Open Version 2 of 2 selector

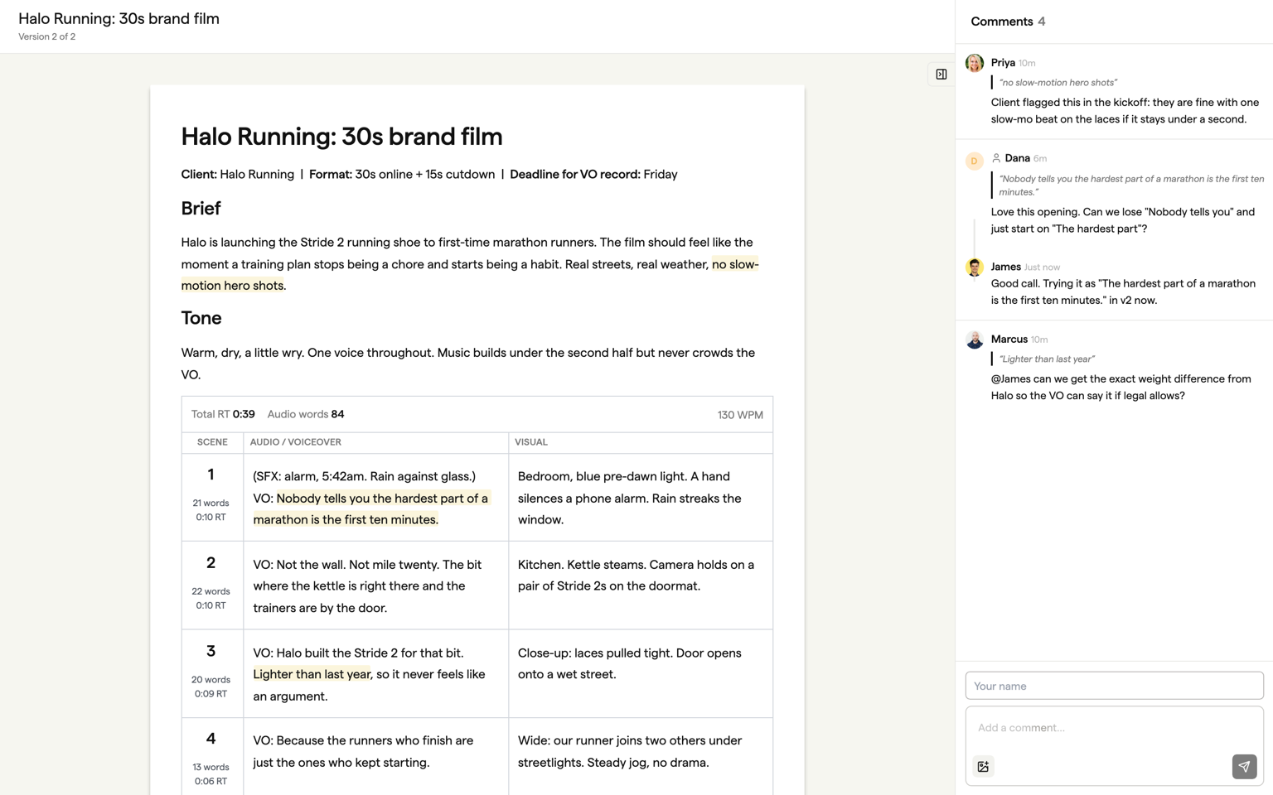pyautogui.click(x=47, y=36)
